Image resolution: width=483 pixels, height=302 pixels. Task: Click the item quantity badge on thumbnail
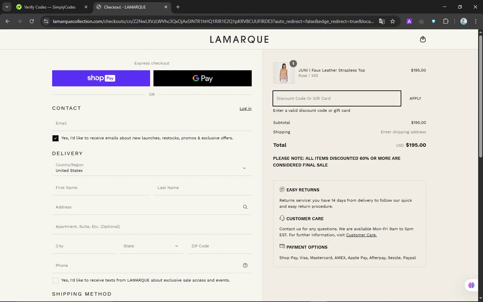pyautogui.click(x=293, y=63)
